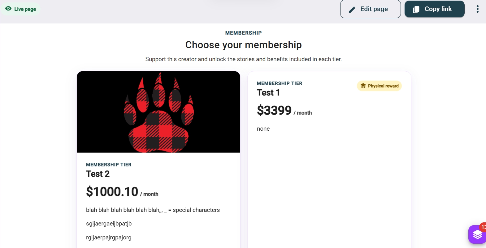The image size is (486, 248).
Task: Select the Test 1 tier title
Action: pos(268,93)
